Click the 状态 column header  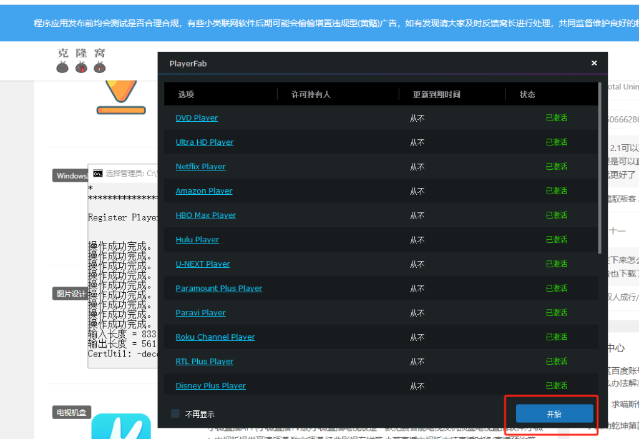[x=527, y=94]
